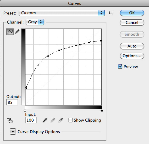Select the black curve point at top right

coord(101,41)
